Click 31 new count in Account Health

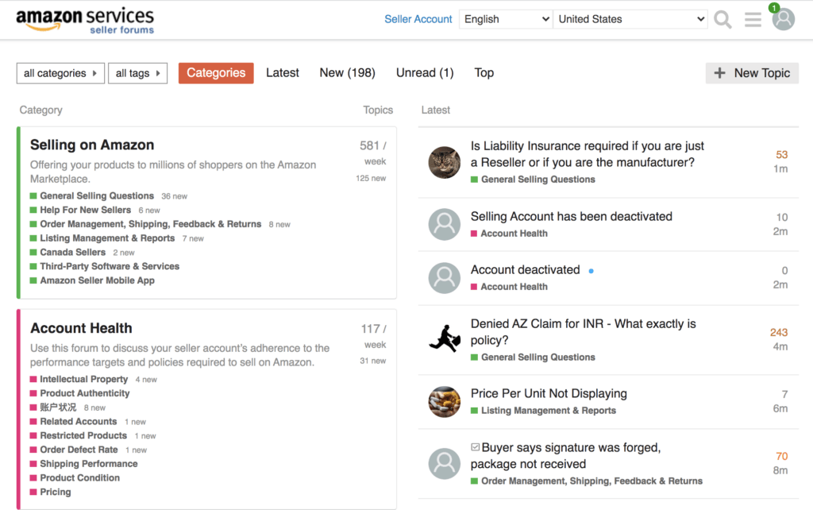[373, 361]
